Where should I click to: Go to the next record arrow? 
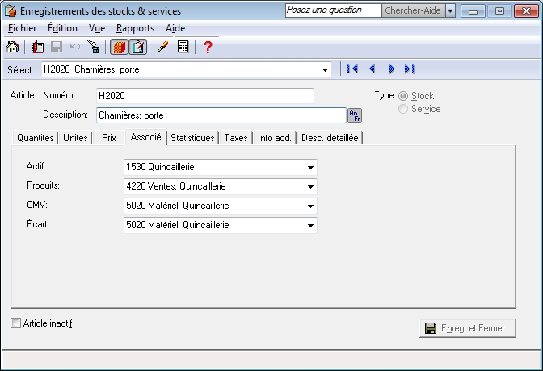pos(391,69)
